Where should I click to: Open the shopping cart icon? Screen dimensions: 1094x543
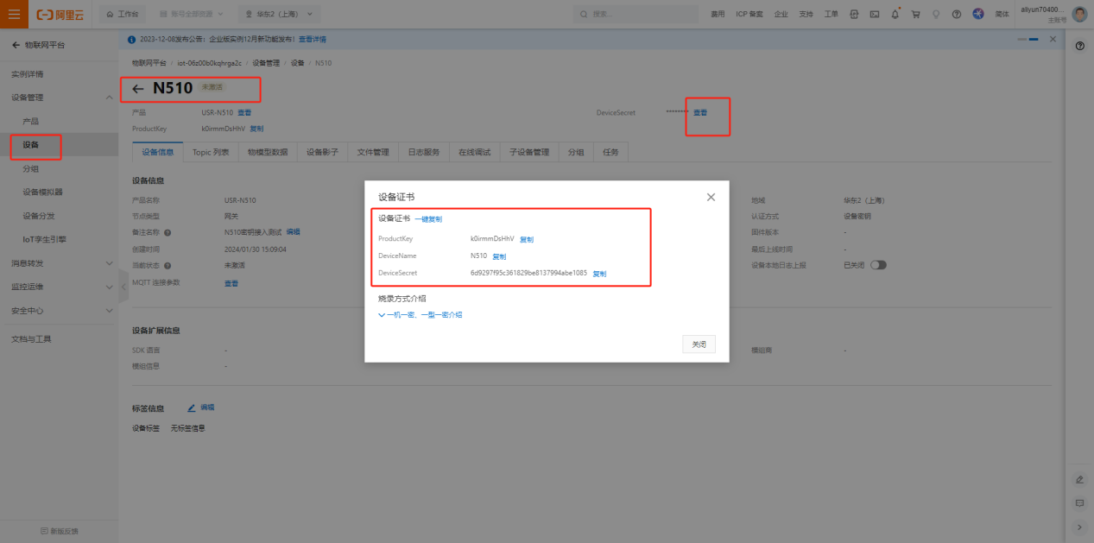tap(915, 14)
